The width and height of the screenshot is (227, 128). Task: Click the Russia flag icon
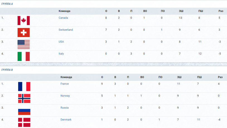click(24, 110)
